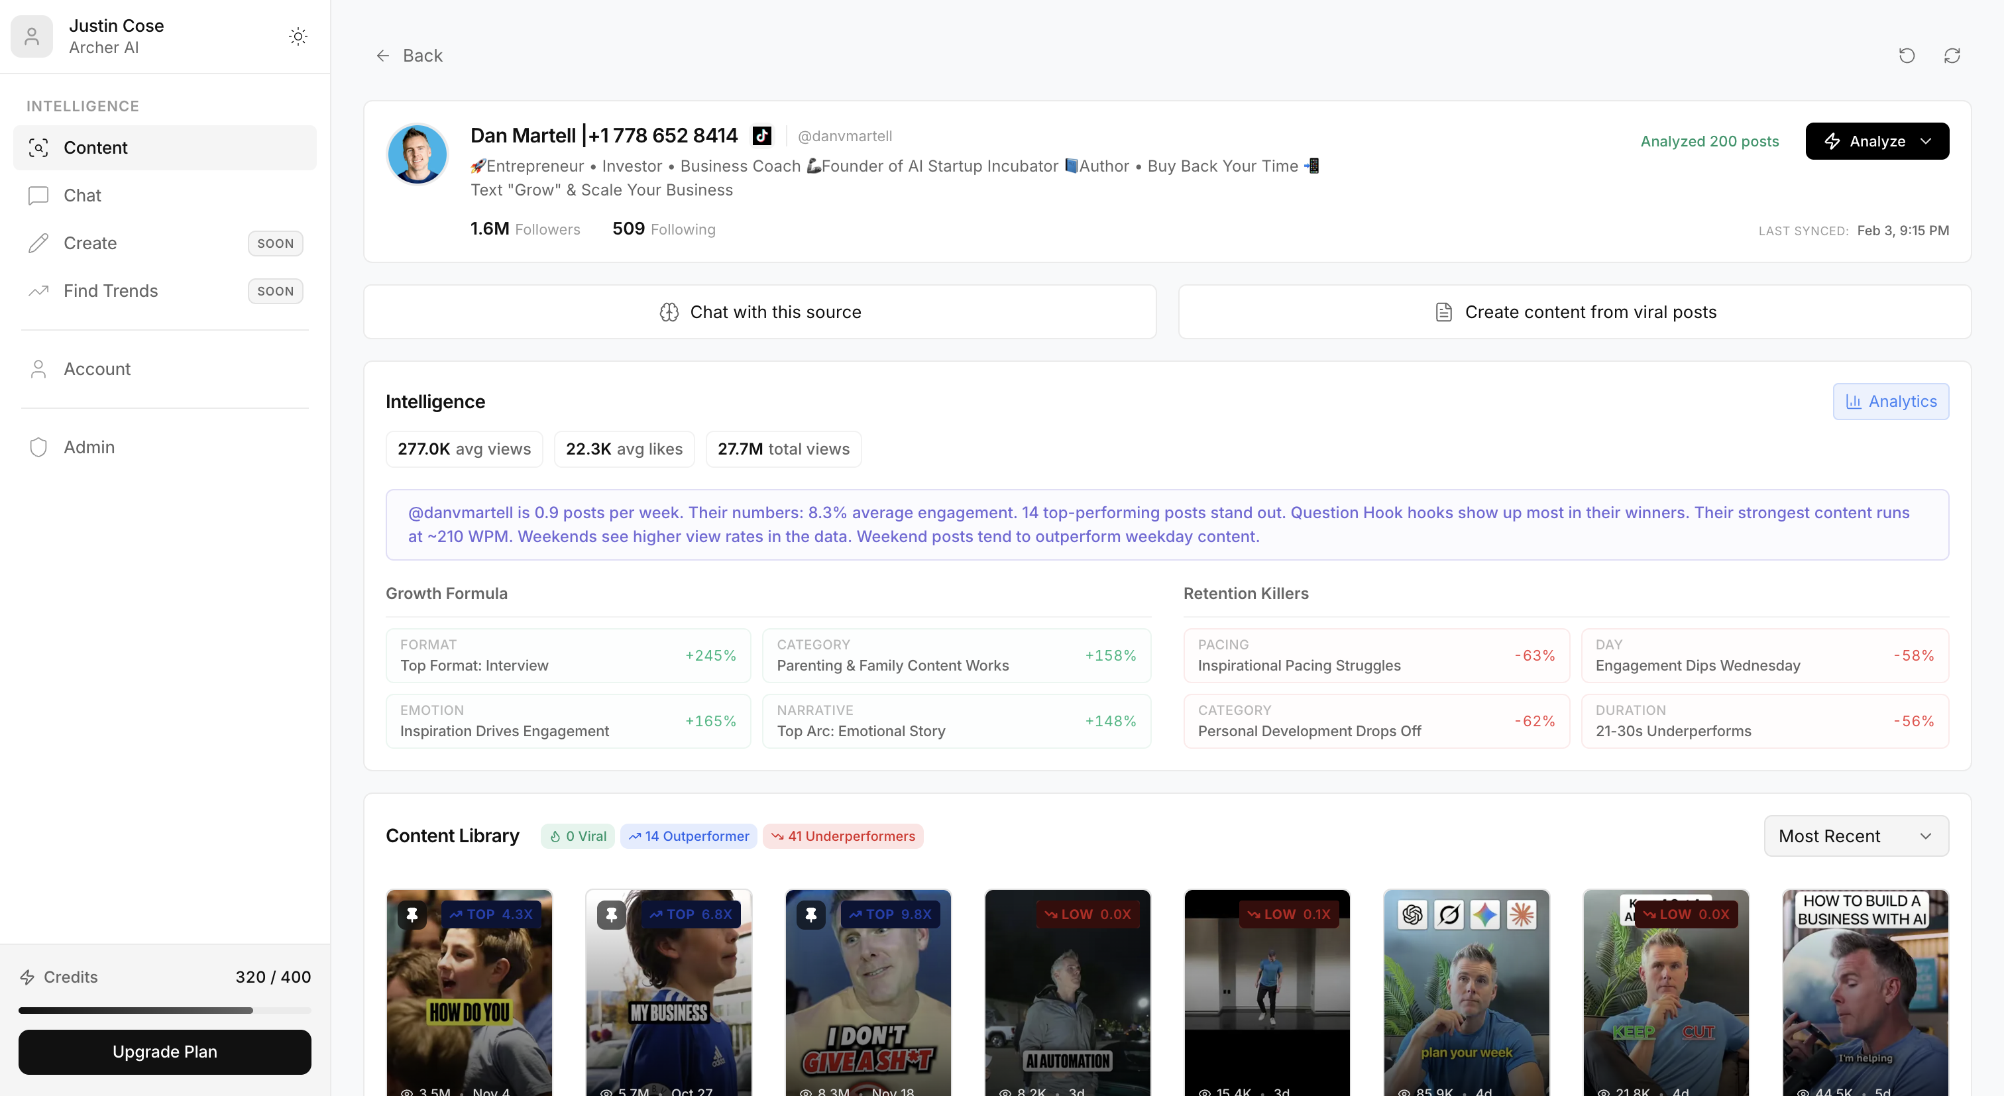Click the pin icon on the TOP 9.8X video
Viewport: 2004px width, 1096px height.
810,914
